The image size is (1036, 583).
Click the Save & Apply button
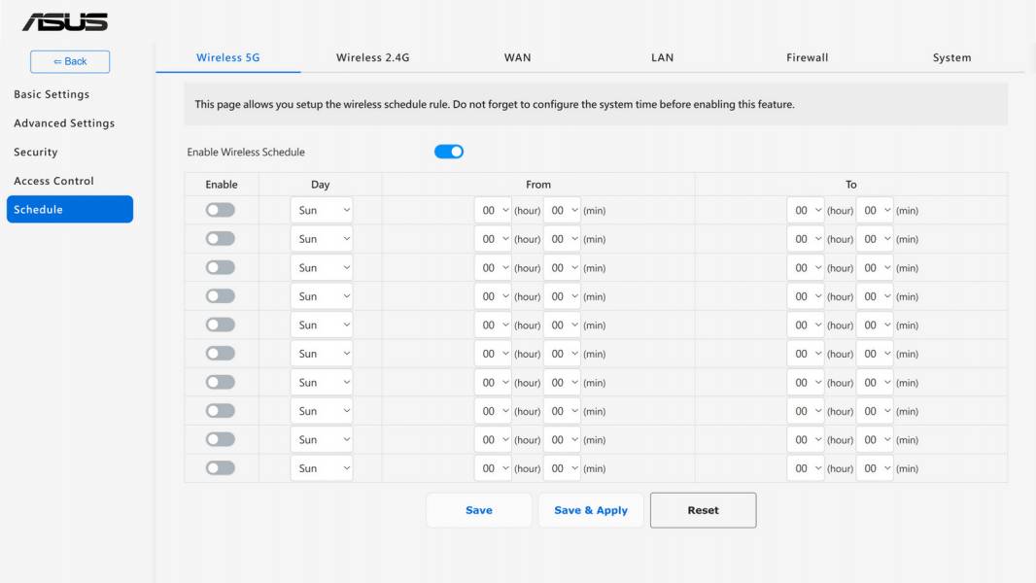[591, 510]
